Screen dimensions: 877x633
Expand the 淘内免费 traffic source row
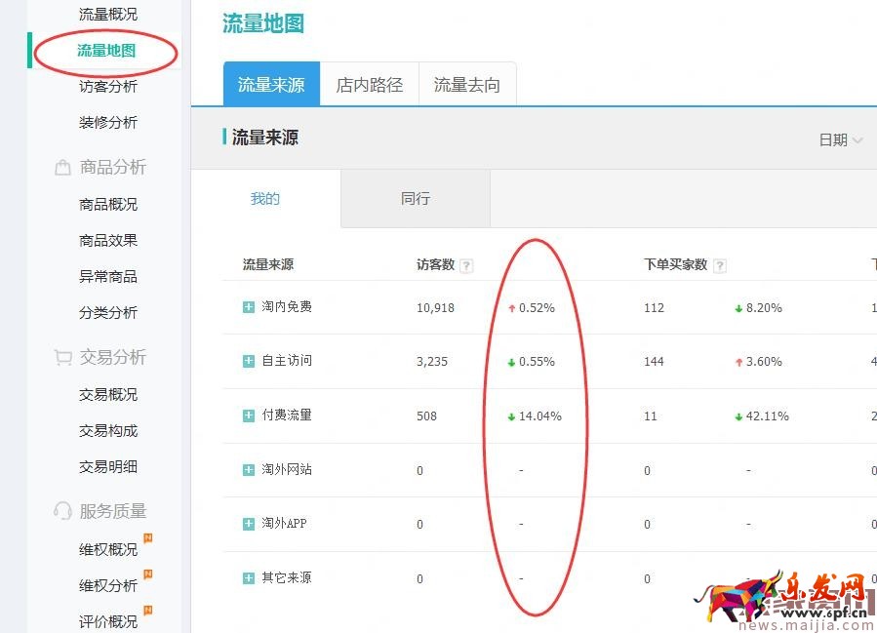point(248,306)
